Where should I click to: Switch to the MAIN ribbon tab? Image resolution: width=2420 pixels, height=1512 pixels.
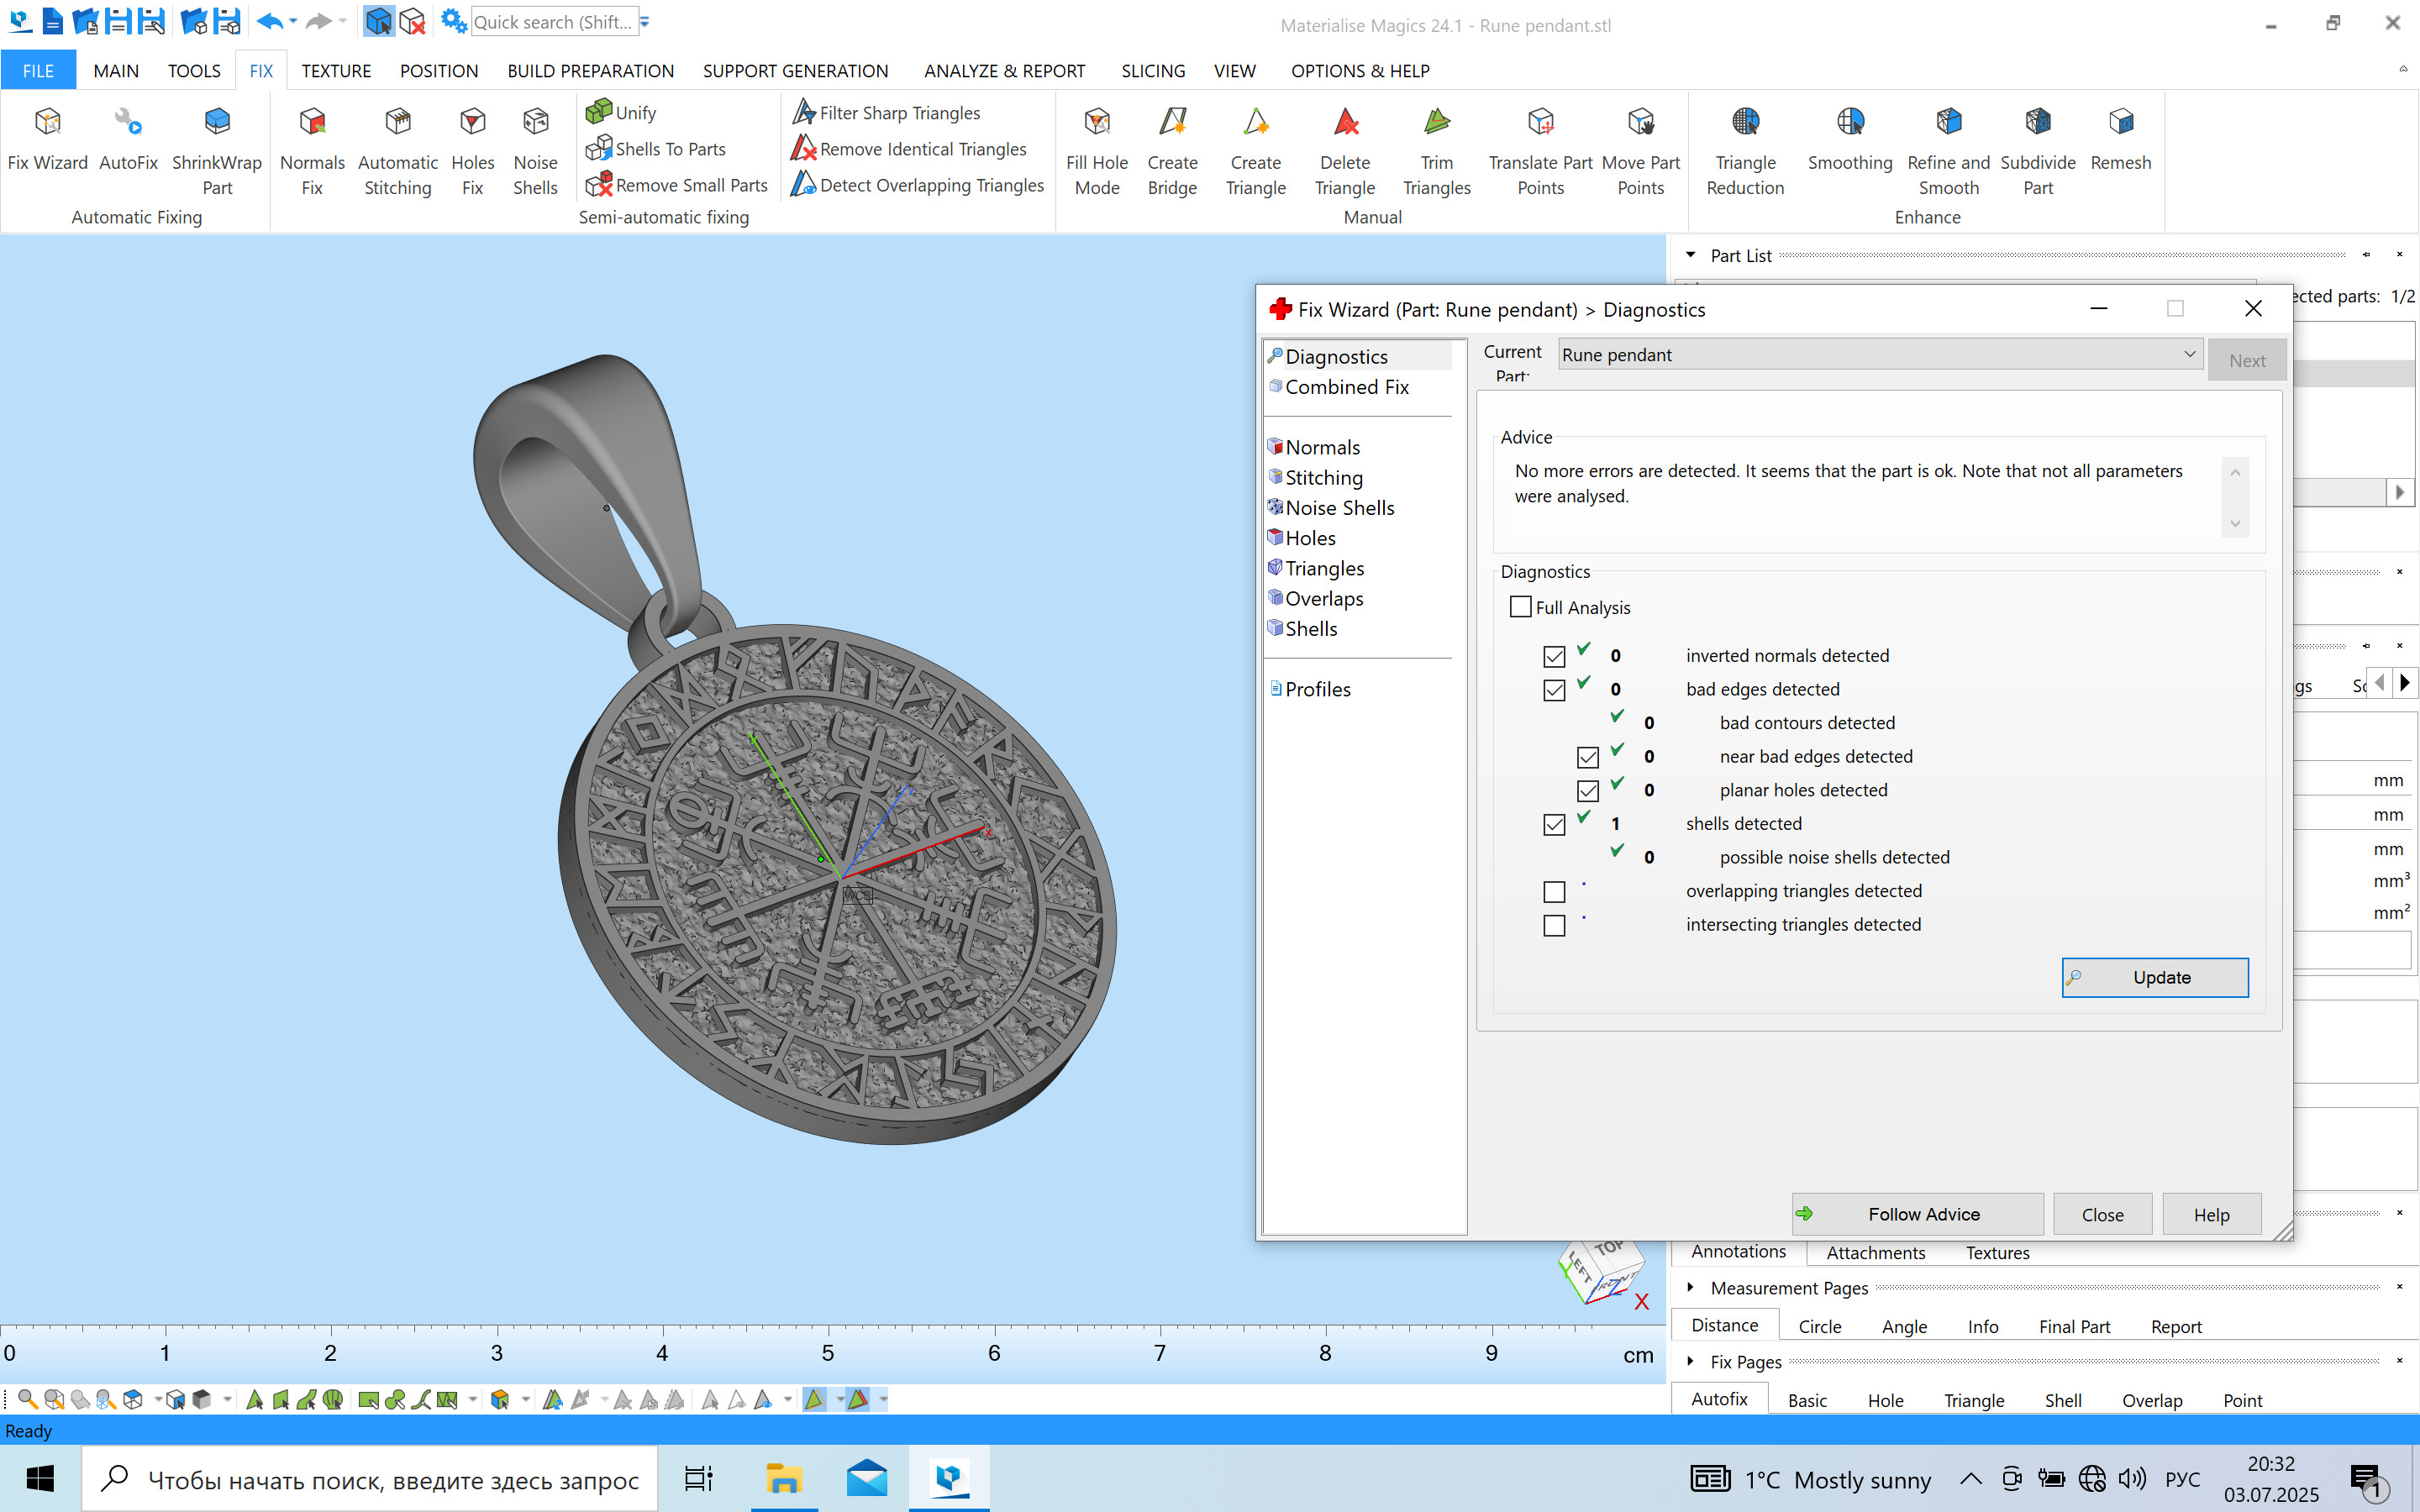[x=116, y=71]
